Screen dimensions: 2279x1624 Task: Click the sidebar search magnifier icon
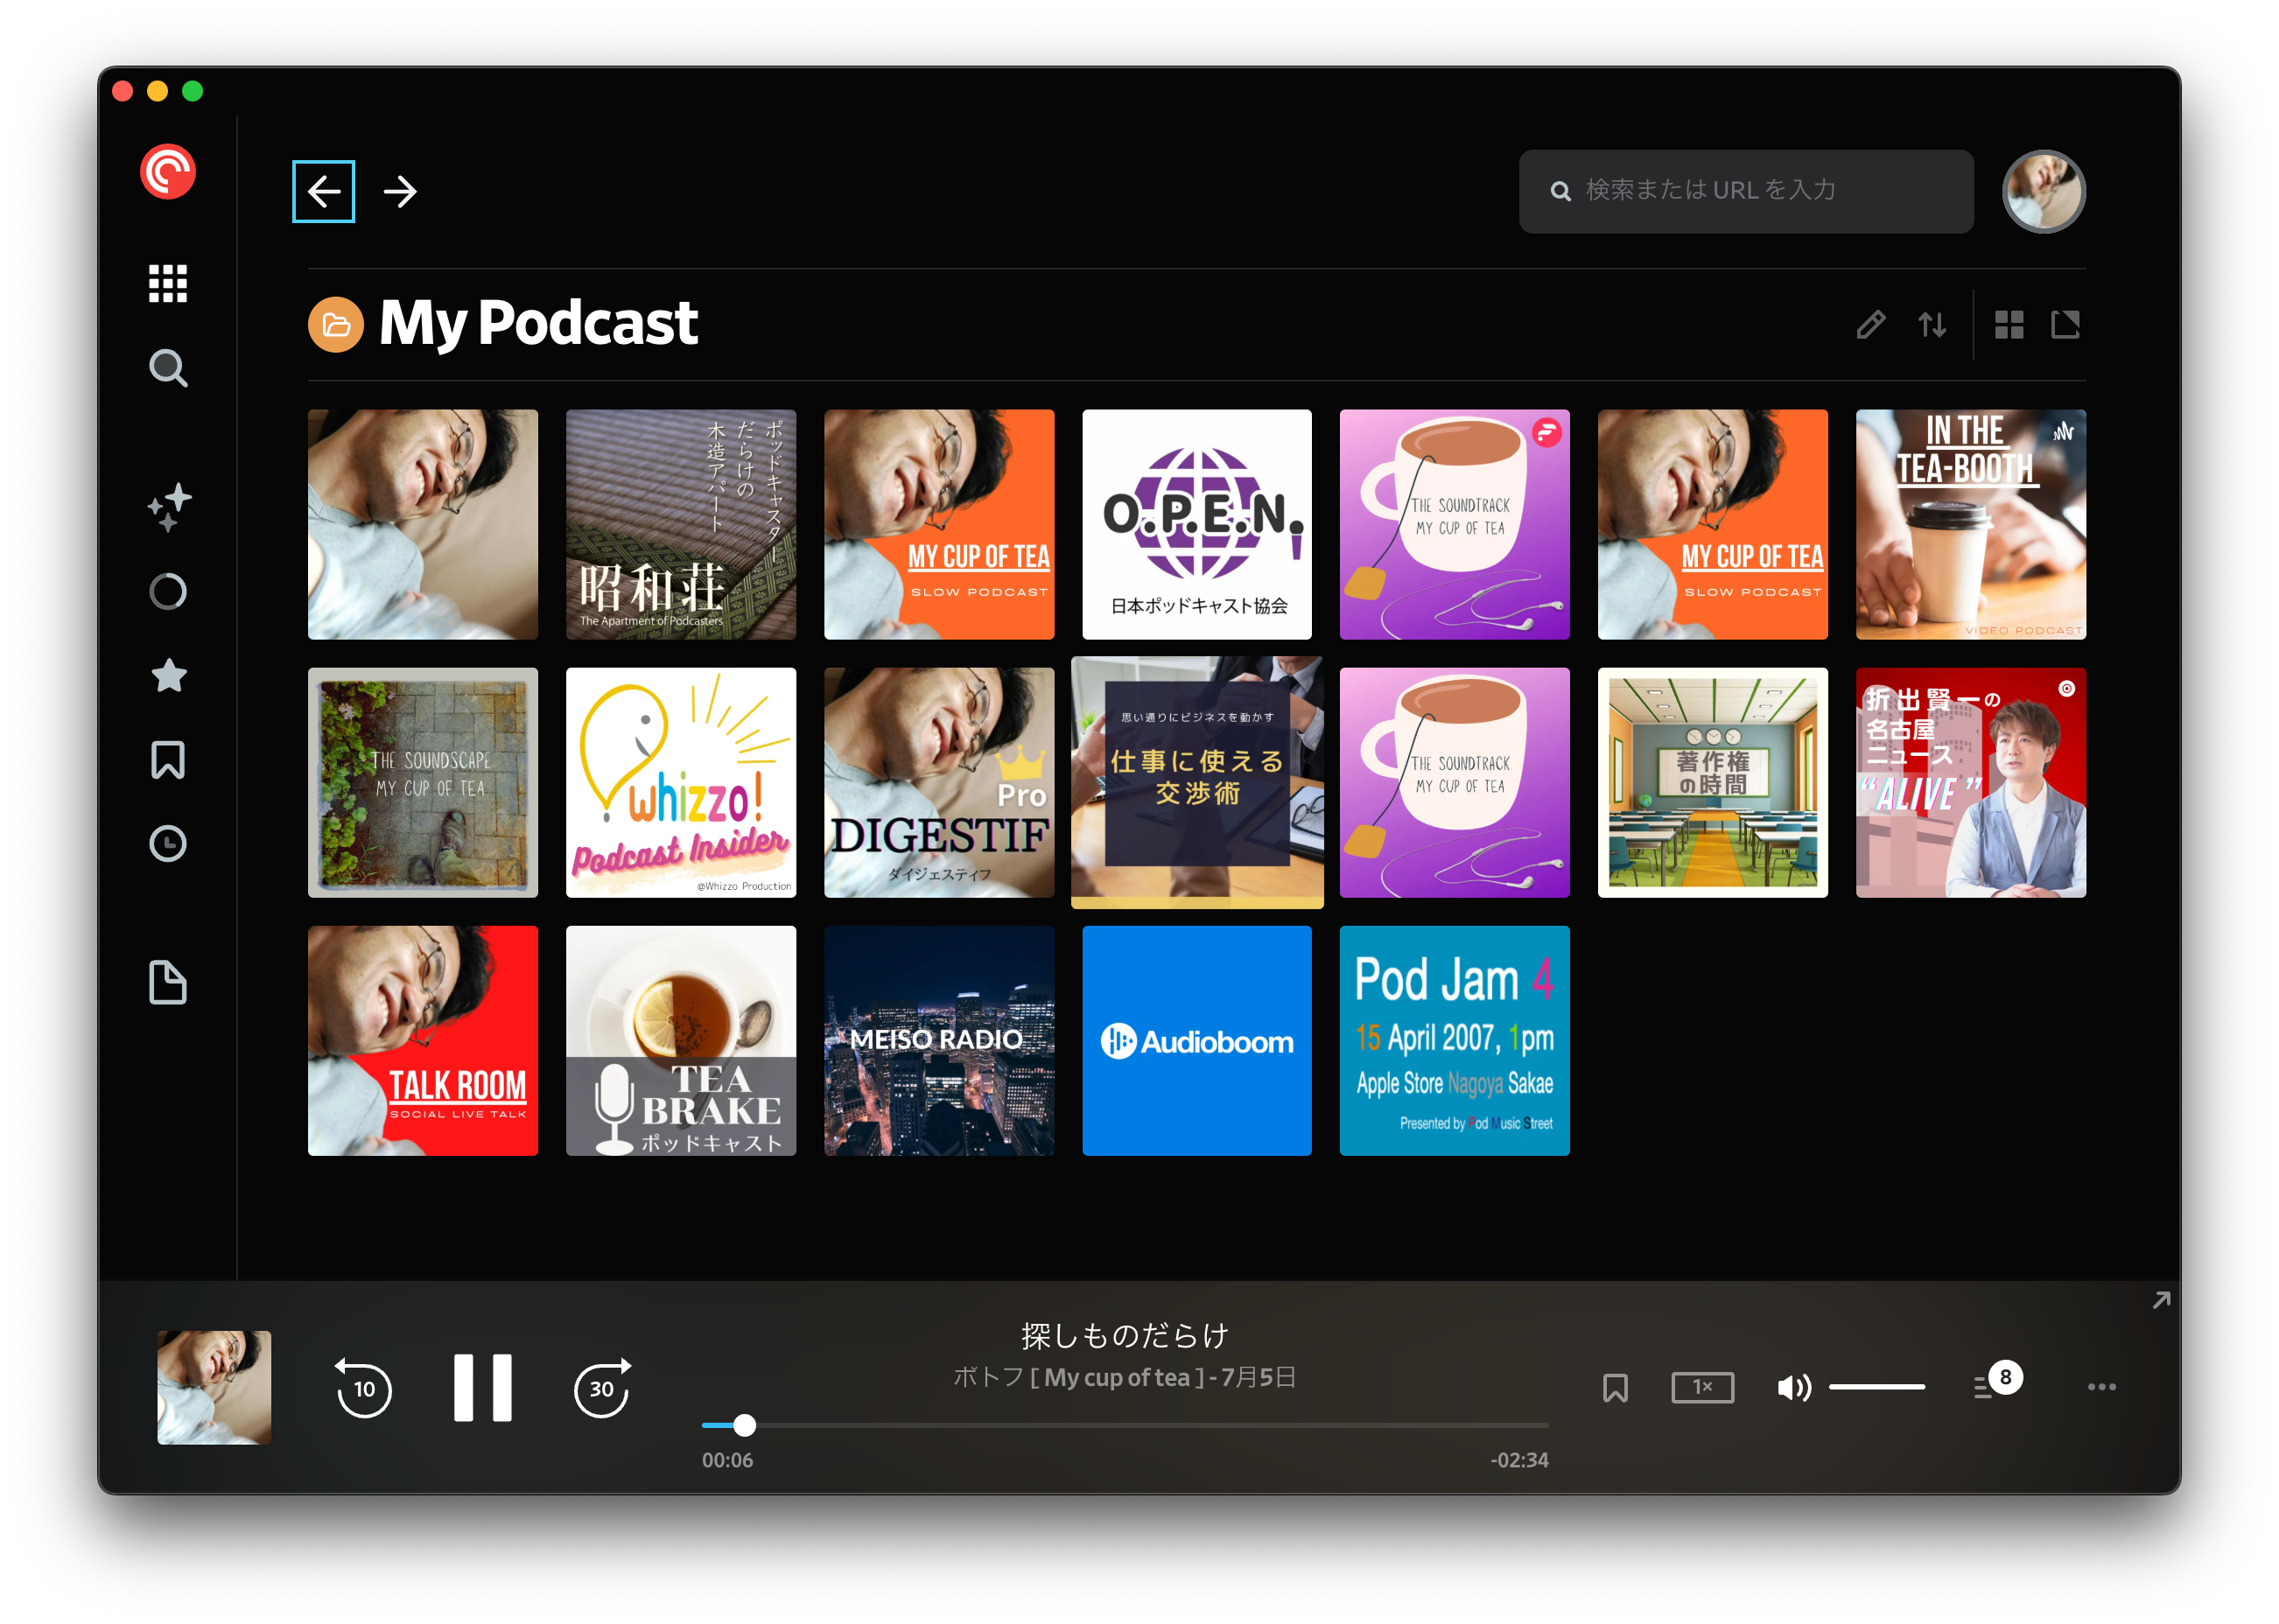tap(168, 368)
